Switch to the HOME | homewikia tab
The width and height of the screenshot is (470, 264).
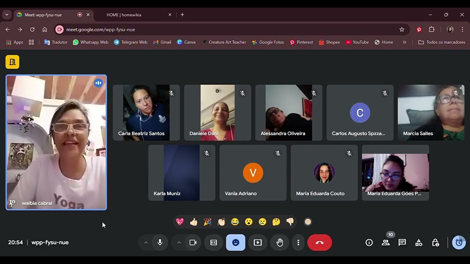tap(134, 15)
